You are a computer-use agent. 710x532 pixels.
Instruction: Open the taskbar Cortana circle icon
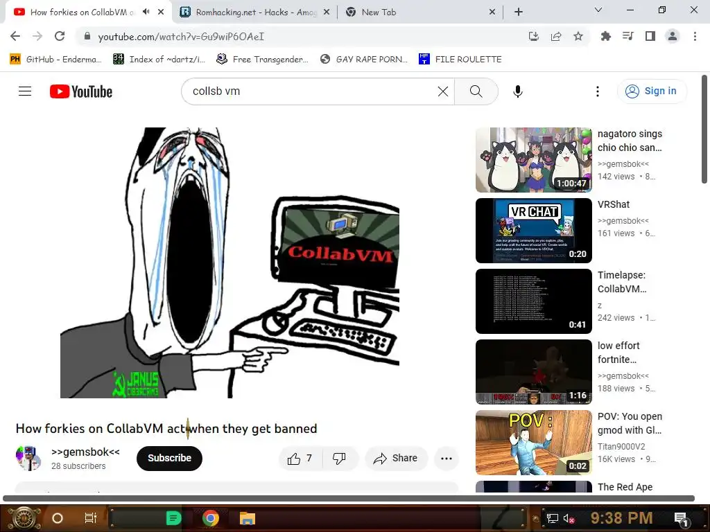[x=58, y=518]
